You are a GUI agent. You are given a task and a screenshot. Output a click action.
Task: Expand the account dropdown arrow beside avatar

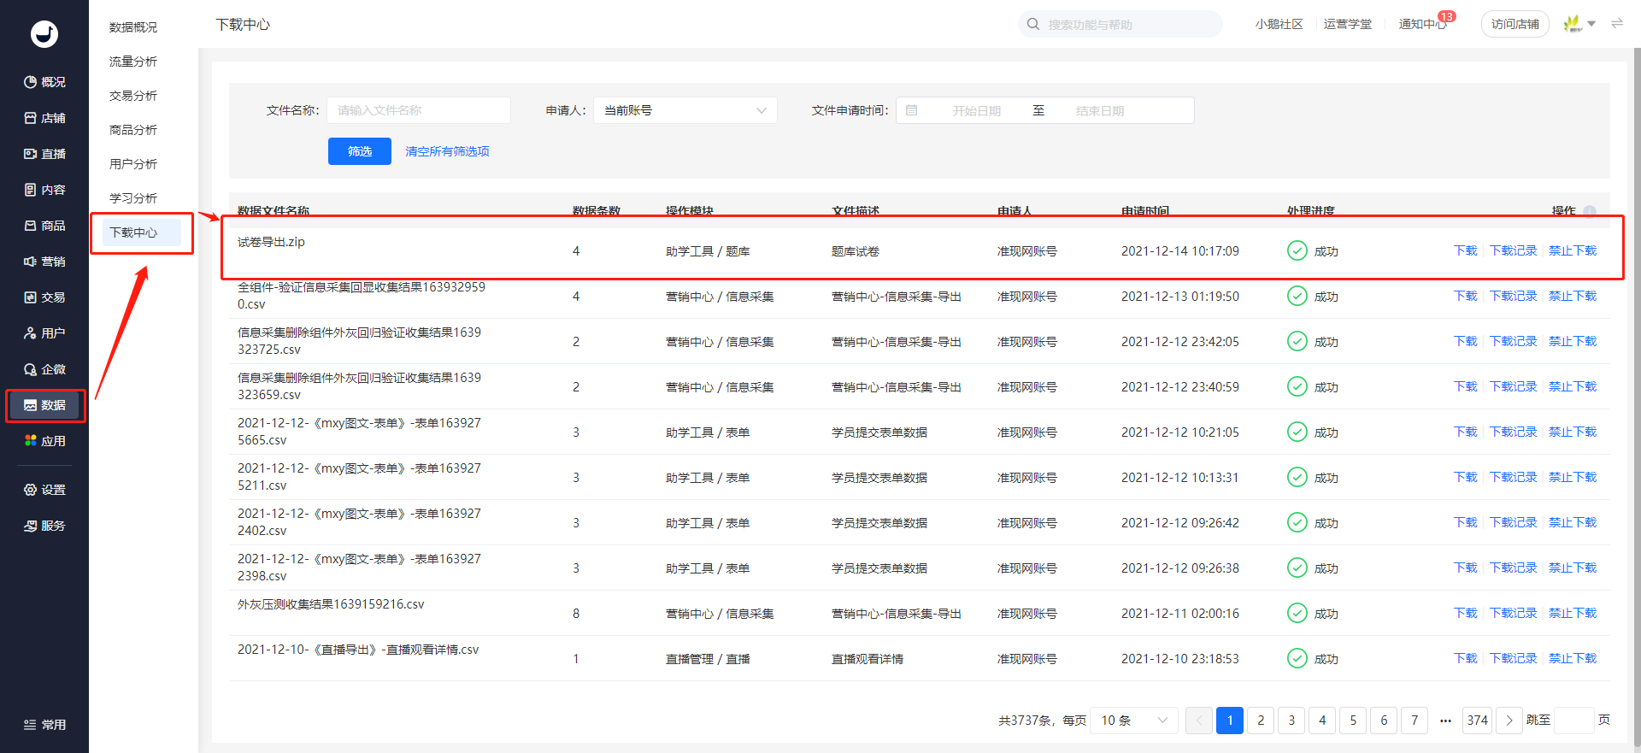click(x=1591, y=24)
